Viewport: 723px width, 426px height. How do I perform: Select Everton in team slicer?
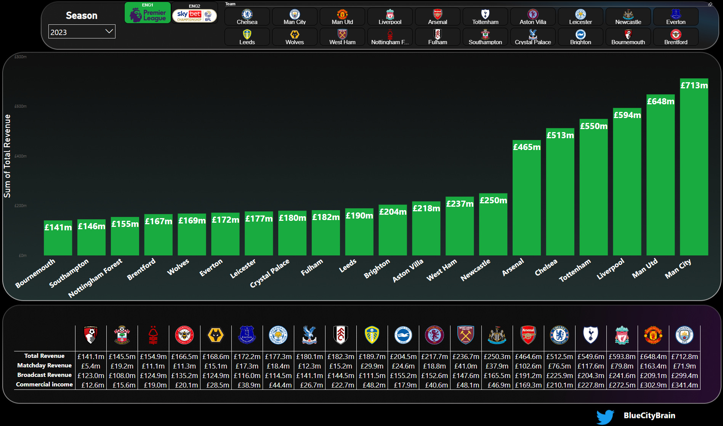(676, 17)
